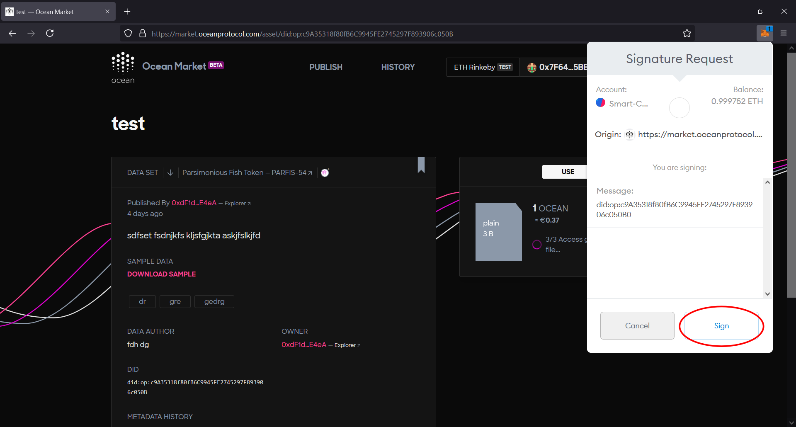Open publisher address 0xdF1d...E4eA link
796x427 pixels.
click(194, 203)
